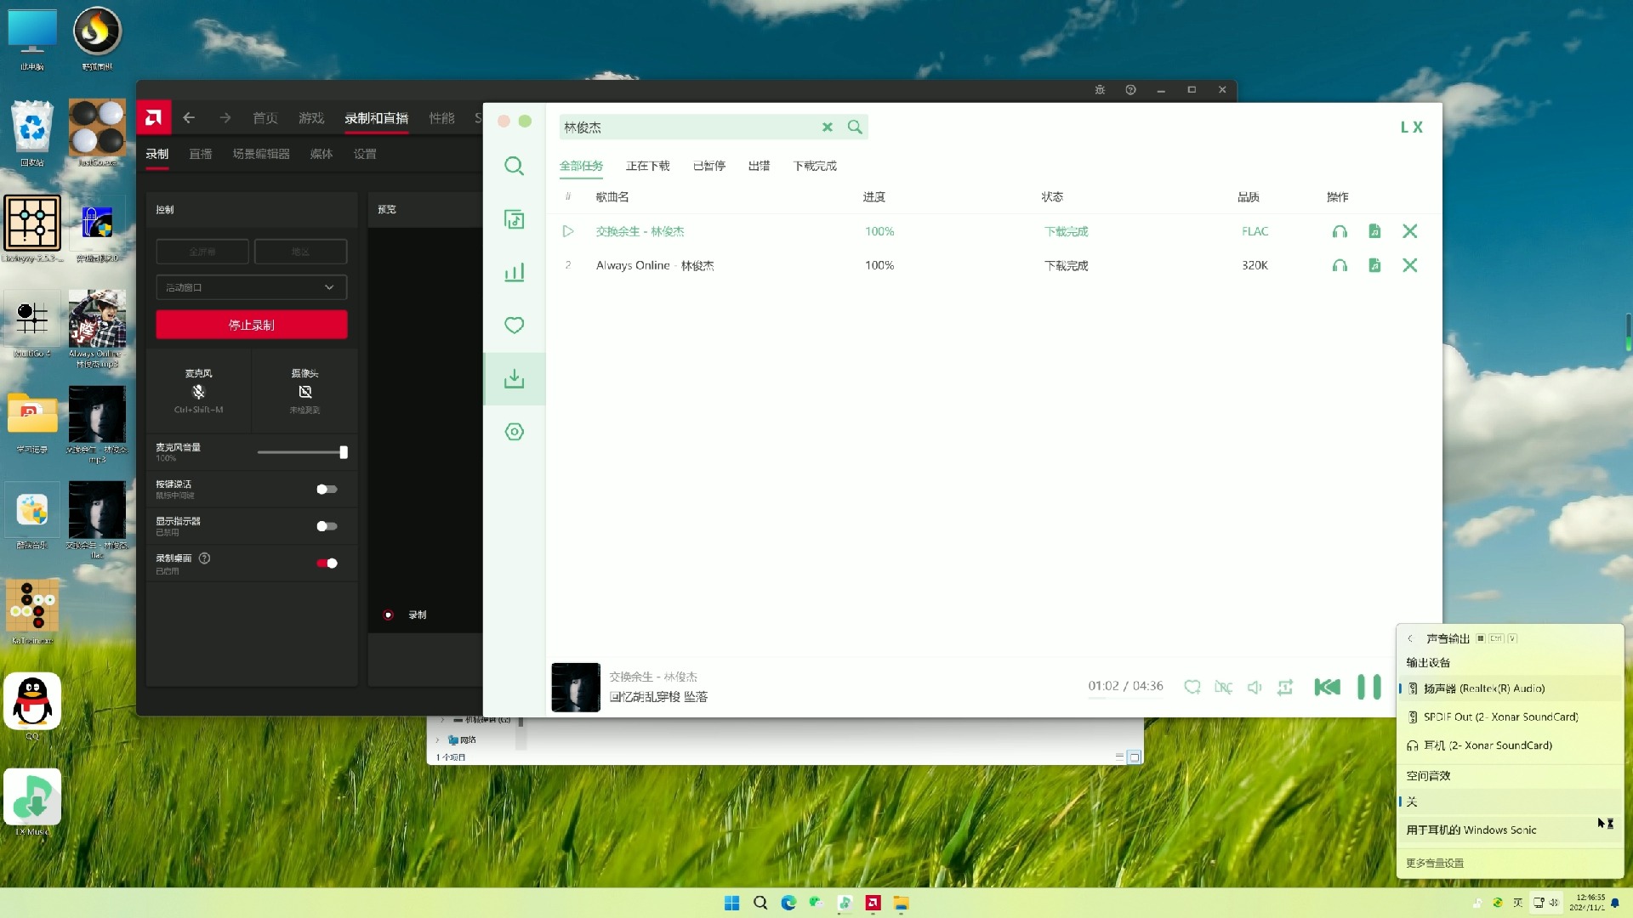This screenshot has height=918, width=1633.
Task: Expand the 活动窗口 recording region dropdown
Action: (x=252, y=287)
